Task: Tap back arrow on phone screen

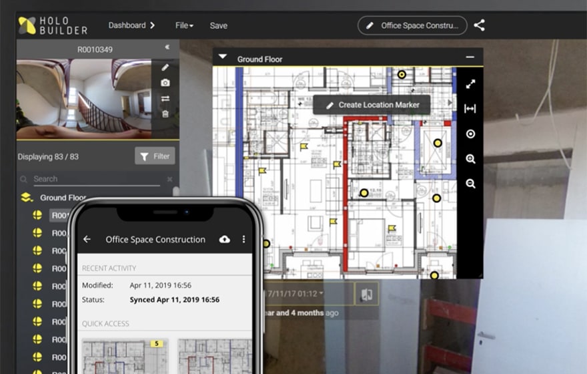Action: tap(87, 239)
